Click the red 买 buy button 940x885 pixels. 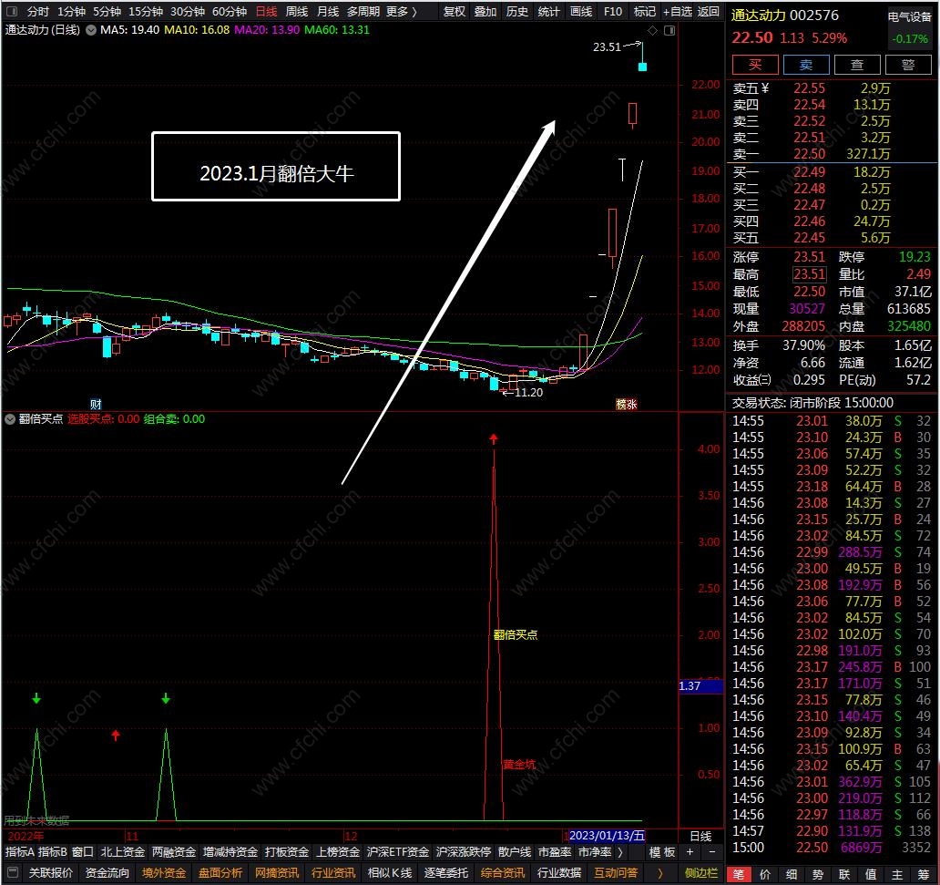pyautogui.click(x=755, y=64)
